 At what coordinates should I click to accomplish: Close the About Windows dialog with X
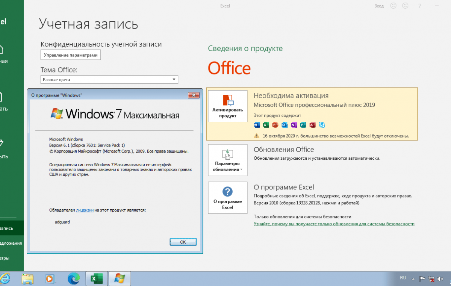tap(193, 95)
